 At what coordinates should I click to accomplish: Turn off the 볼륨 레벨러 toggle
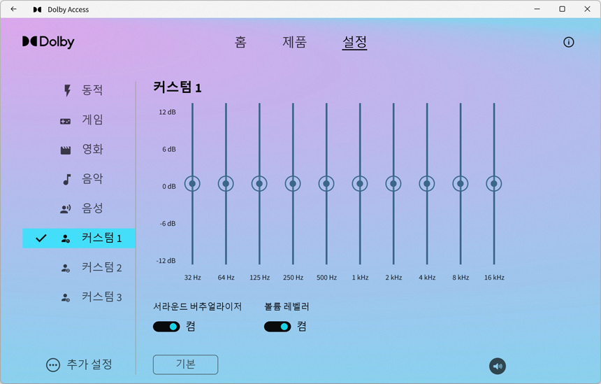277,327
